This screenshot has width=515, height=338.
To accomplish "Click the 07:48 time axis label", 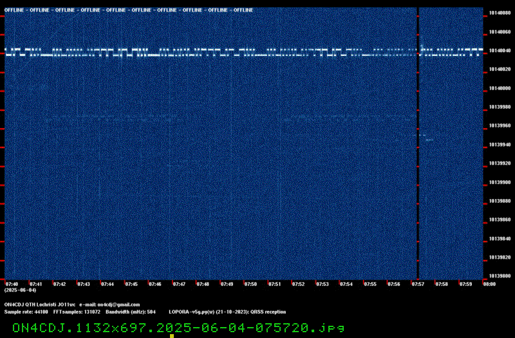I will [203, 284].
